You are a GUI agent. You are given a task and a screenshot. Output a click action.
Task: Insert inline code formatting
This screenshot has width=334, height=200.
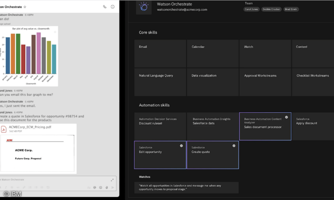coord(18,187)
